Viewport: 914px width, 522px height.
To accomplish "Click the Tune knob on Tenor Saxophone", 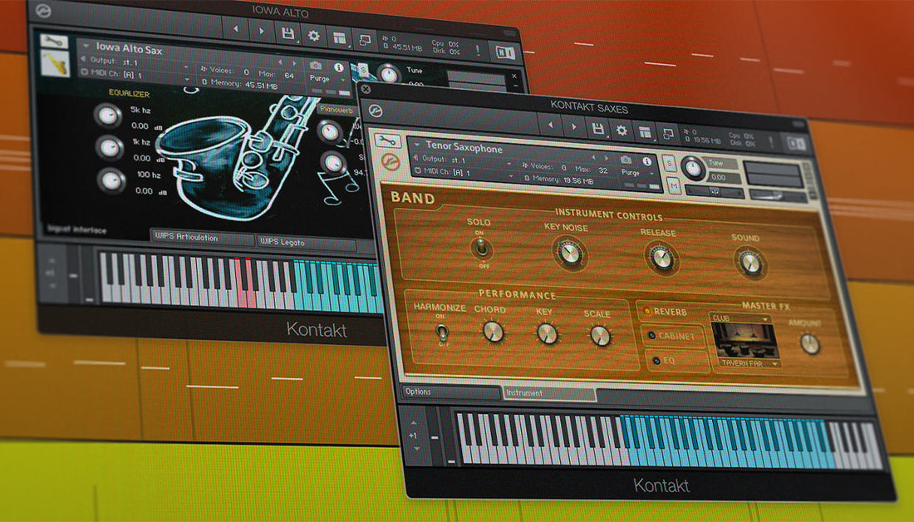I will pos(693,168).
